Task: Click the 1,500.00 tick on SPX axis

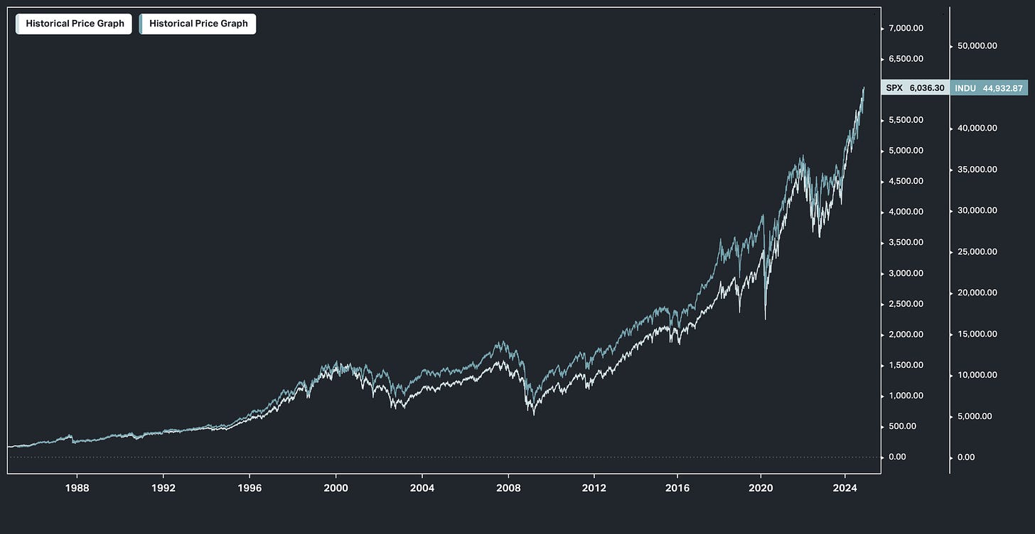Action: pyautogui.click(x=906, y=365)
